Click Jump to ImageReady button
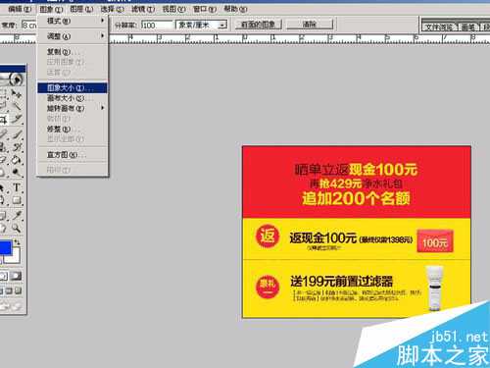The width and height of the screenshot is (490, 368). [12, 307]
